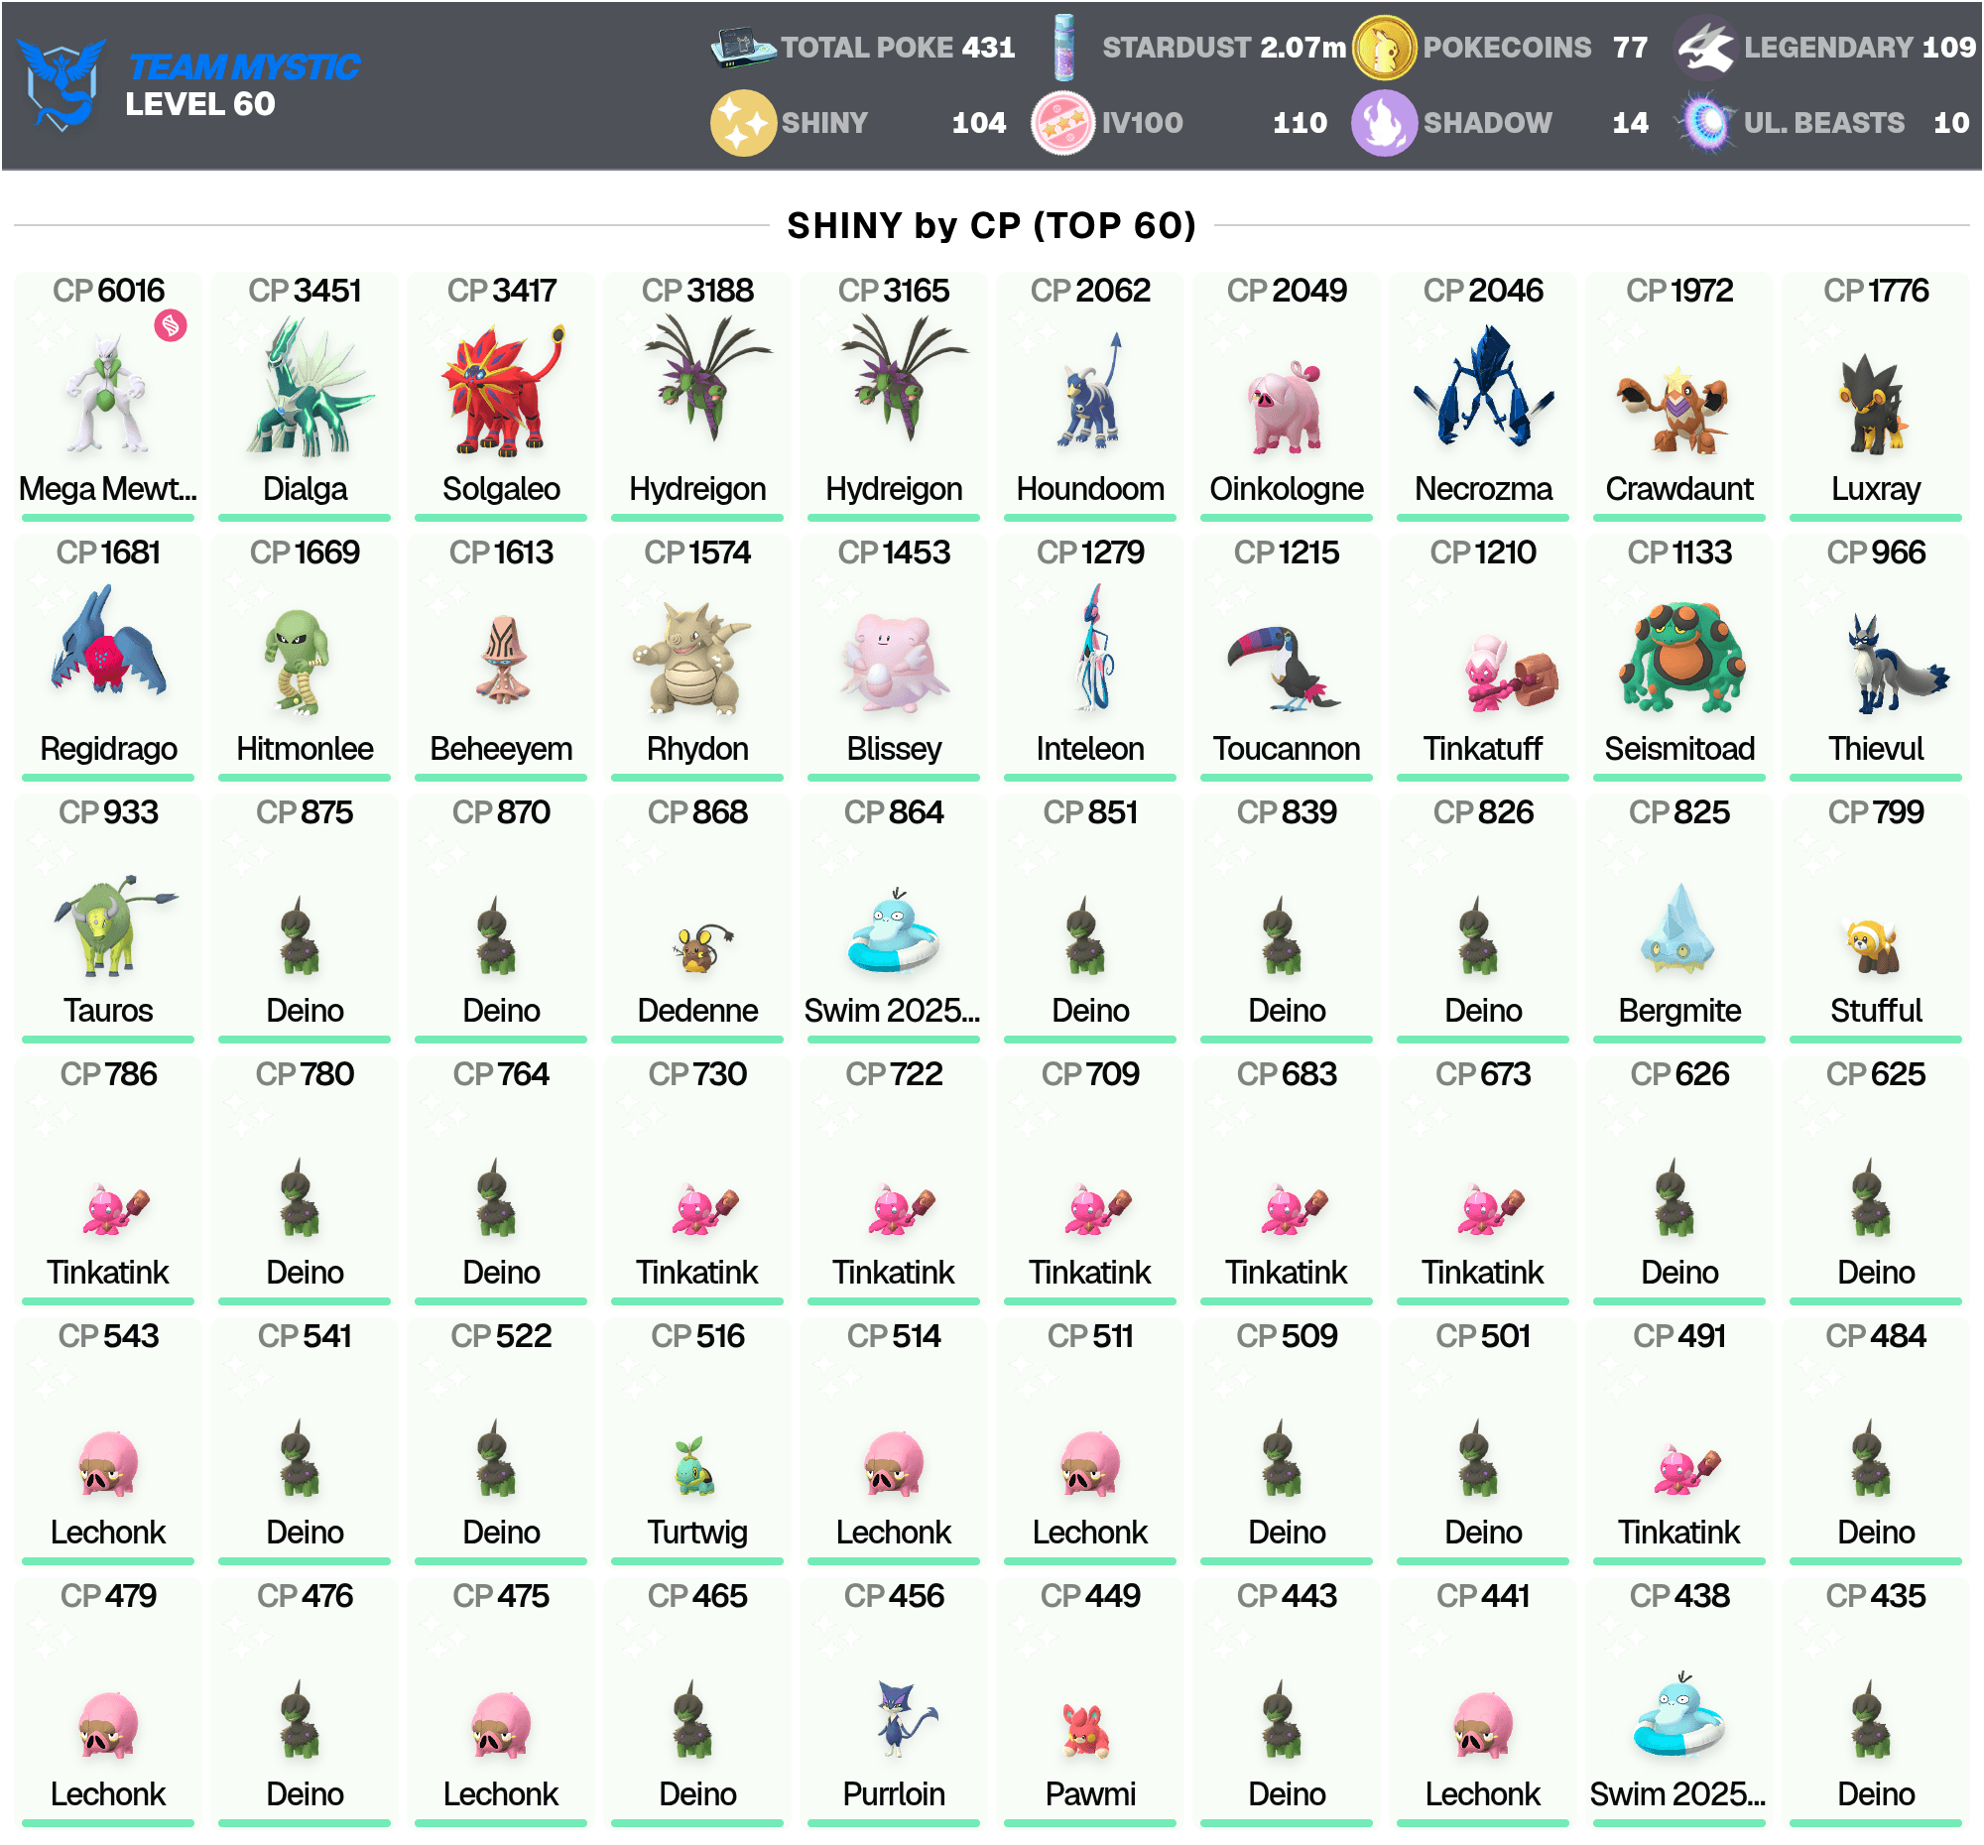Click the IV100 three-star icon

pyautogui.click(x=1062, y=123)
